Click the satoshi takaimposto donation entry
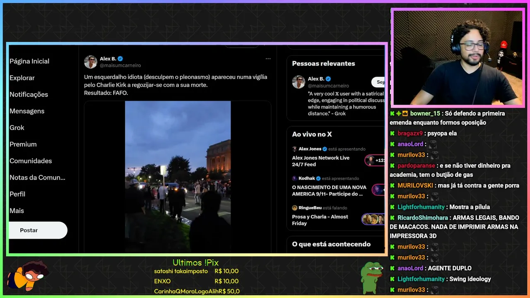The image size is (530, 298). pyautogui.click(x=196, y=271)
